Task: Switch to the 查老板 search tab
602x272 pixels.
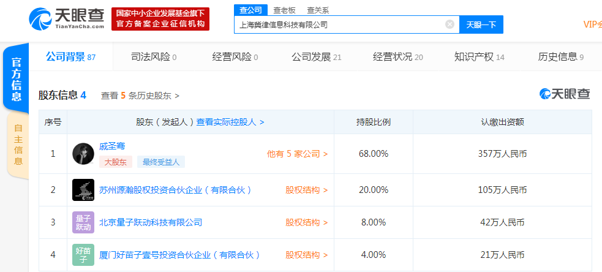Action: click(x=285, y=10)
